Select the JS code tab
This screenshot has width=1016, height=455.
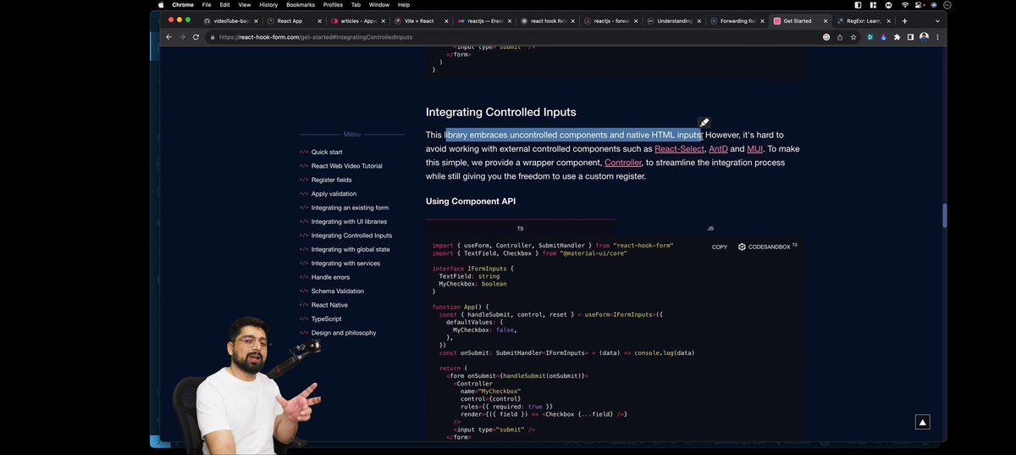[710, 229]
